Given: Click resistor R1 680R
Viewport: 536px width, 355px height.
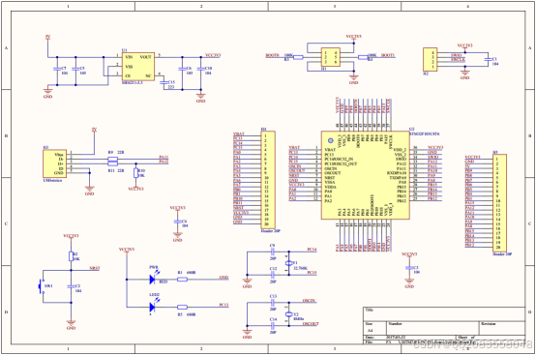Looking at the screenshot, I should [182, 280].
